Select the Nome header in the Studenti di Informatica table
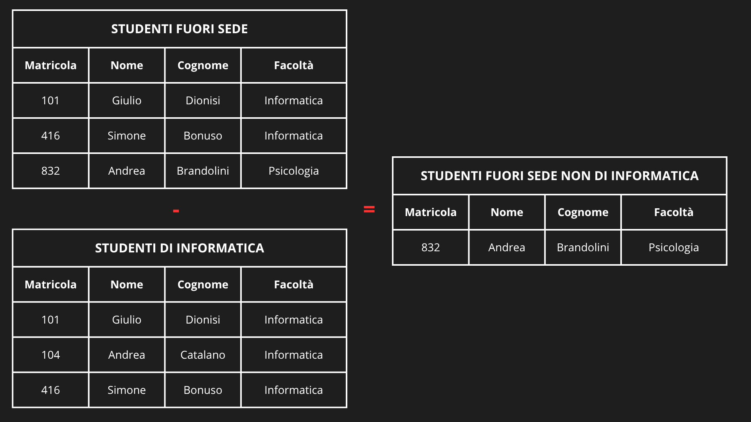The height and width of the screenshot is (422, 751). (127, 284)
